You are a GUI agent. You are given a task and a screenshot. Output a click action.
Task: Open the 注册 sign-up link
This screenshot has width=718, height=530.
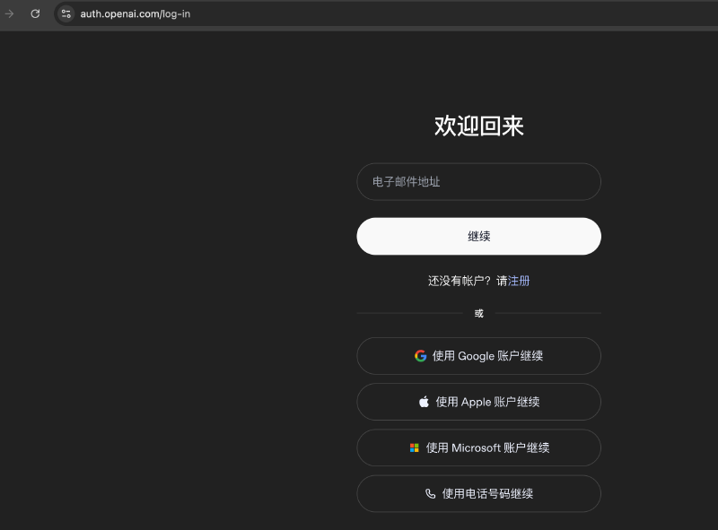coord(519,281)
